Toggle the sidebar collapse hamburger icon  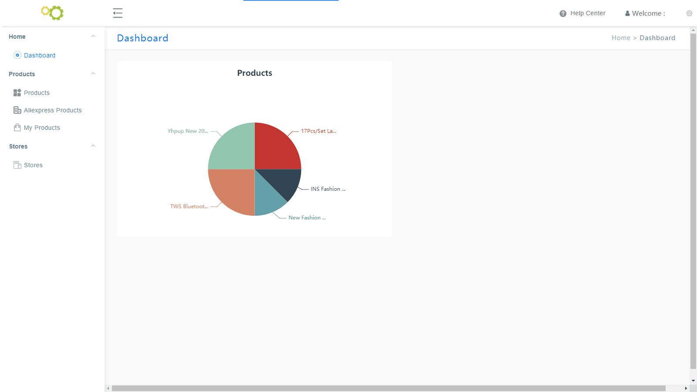[x=118, y=13]
